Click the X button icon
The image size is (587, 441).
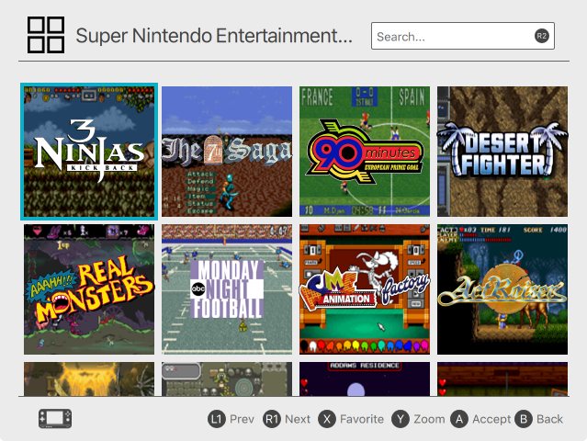[x=327, y=419]
